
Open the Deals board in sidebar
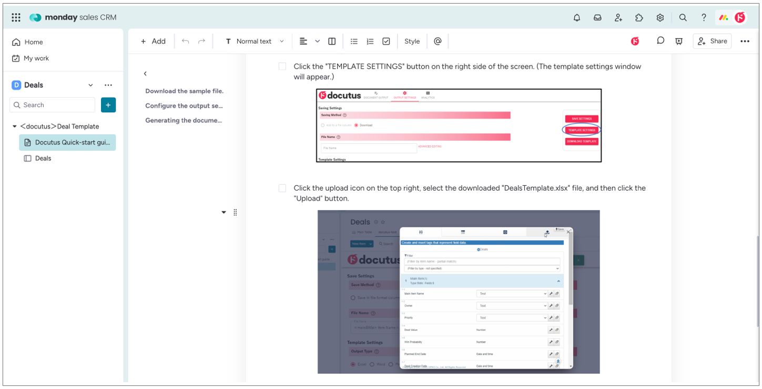[43, 158]
